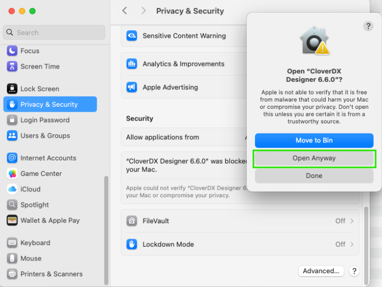Click the FileVault house icon

tap(132, 221)
